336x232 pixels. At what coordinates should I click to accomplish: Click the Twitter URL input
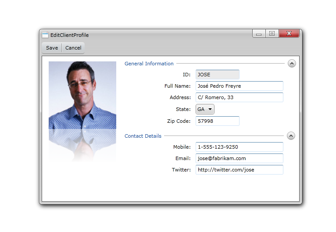click(x=239, y=170)
